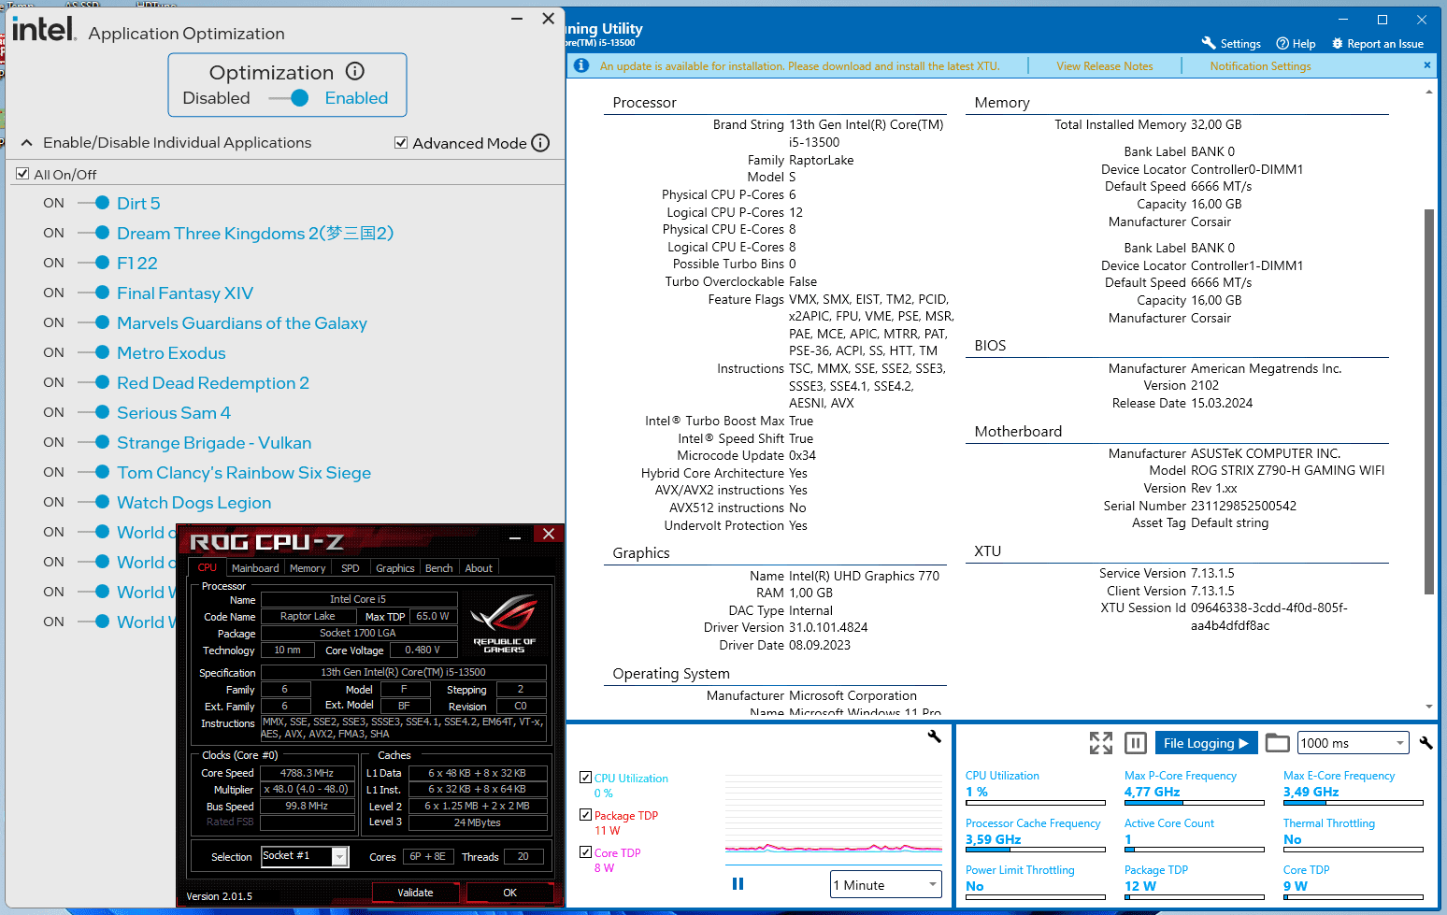Image resolution: width=1447 pixels, height=915 pixels.
Task: Switch to the Mainboard tab
Action: tap(255, 568)
